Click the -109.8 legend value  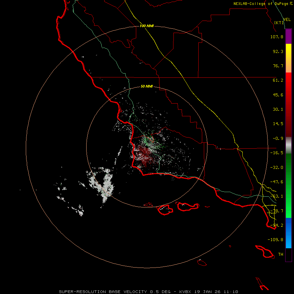(275, 240)
